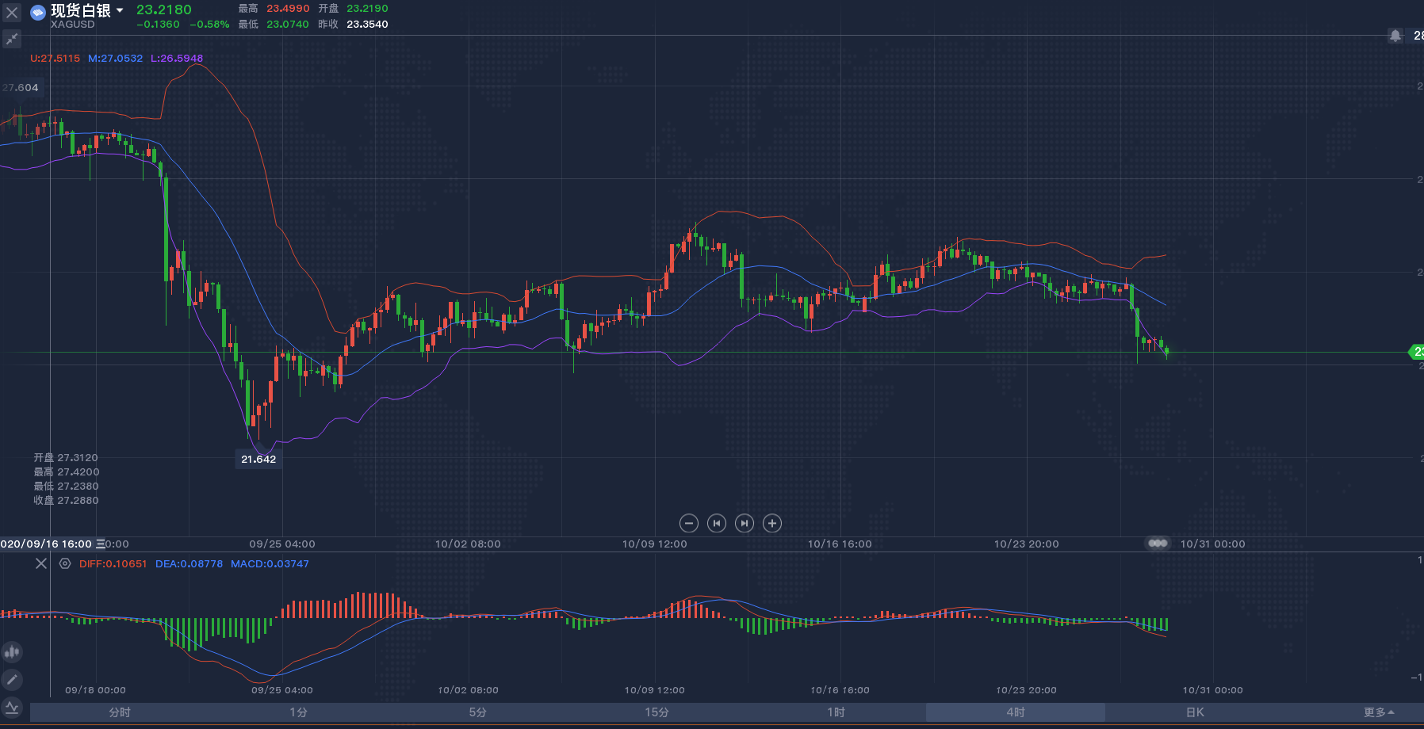Click the 开盘 value 23.2190
Screen dimensions: 1424x729
tap(367, 9)
